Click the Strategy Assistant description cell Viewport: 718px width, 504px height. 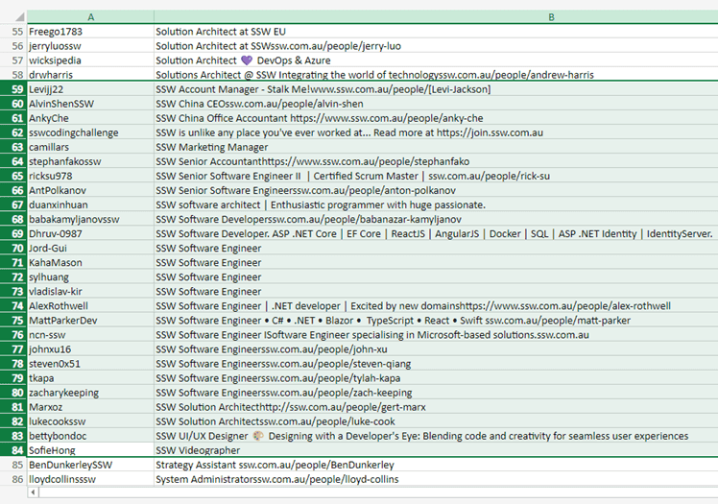coord(435,465)
